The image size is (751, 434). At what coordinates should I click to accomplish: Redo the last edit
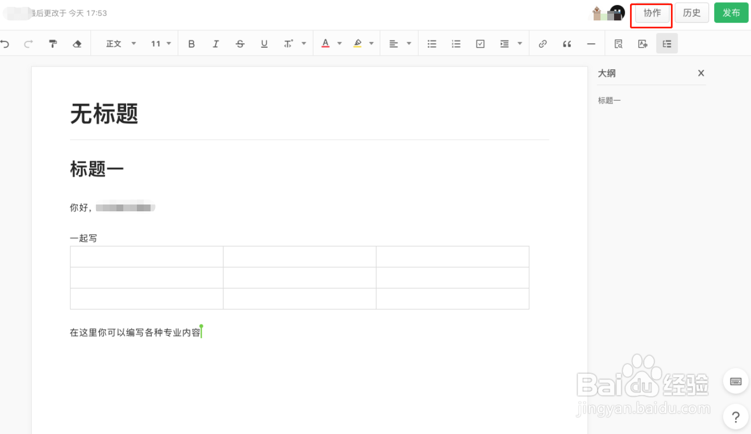pos(28,44)
